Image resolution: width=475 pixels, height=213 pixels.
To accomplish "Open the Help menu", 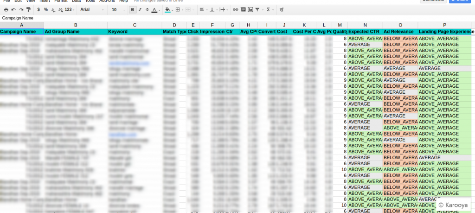I will tap(123, 1).
